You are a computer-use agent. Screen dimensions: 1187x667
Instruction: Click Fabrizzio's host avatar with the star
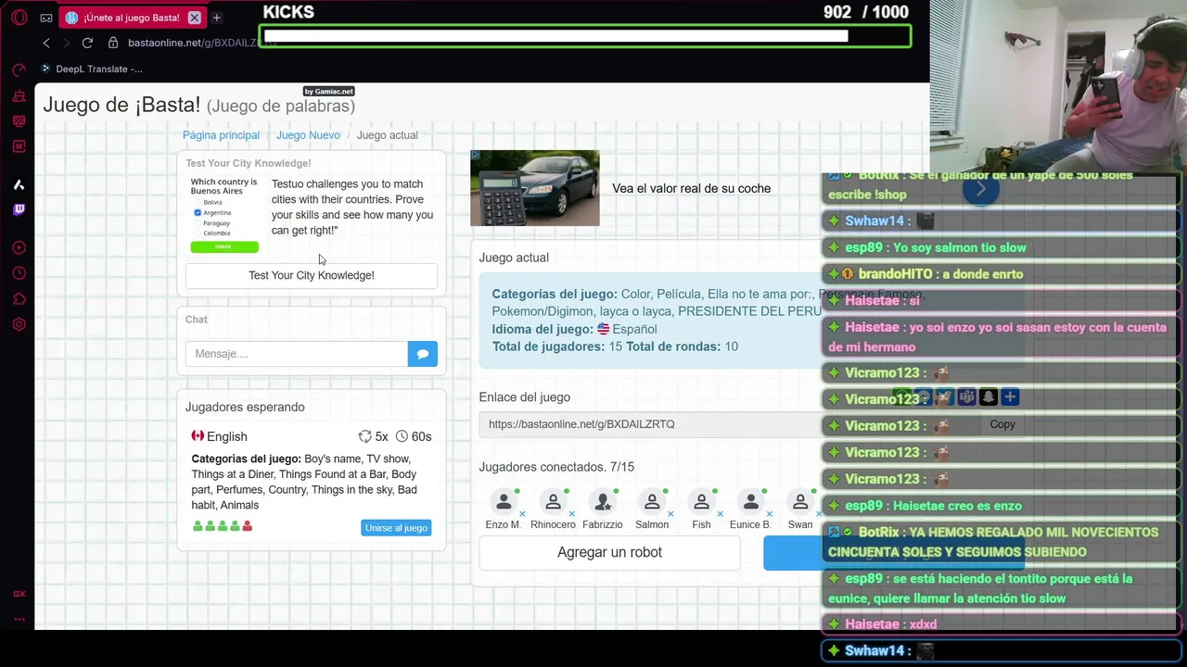point(603,502)
